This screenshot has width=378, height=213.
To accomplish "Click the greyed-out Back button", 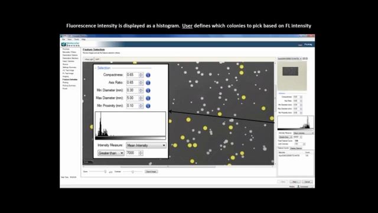I will click(283, 182).
